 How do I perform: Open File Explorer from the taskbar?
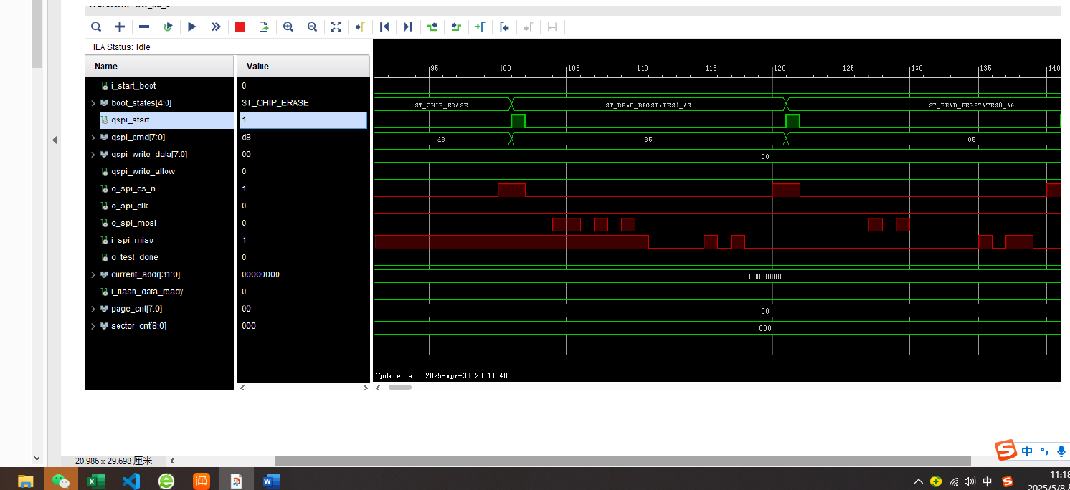(x=26, y=481)
